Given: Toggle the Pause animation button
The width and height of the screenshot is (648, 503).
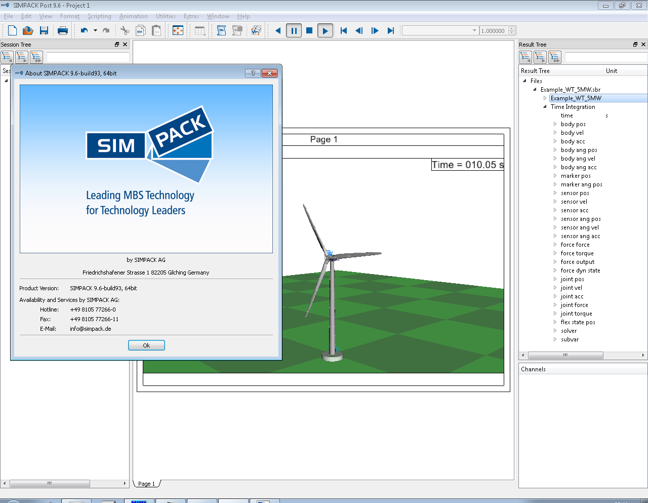Looking at the screenshot, I should click(x=294, y=31).
